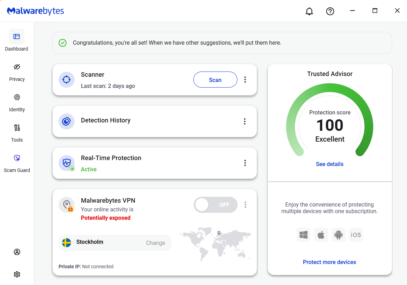Go to the Identity fingerprint section
The image size is (407, 285).
(x=17, y=103)
